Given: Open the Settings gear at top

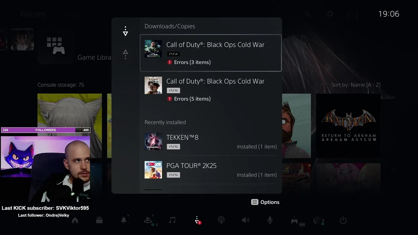Looking at the screenshot, I should (330, 14).
